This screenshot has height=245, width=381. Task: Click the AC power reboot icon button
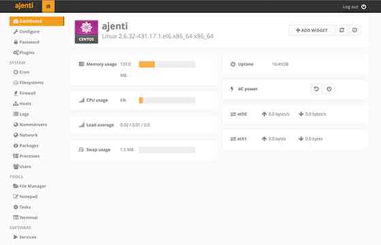pyautogui.click(x=316, y=89)
